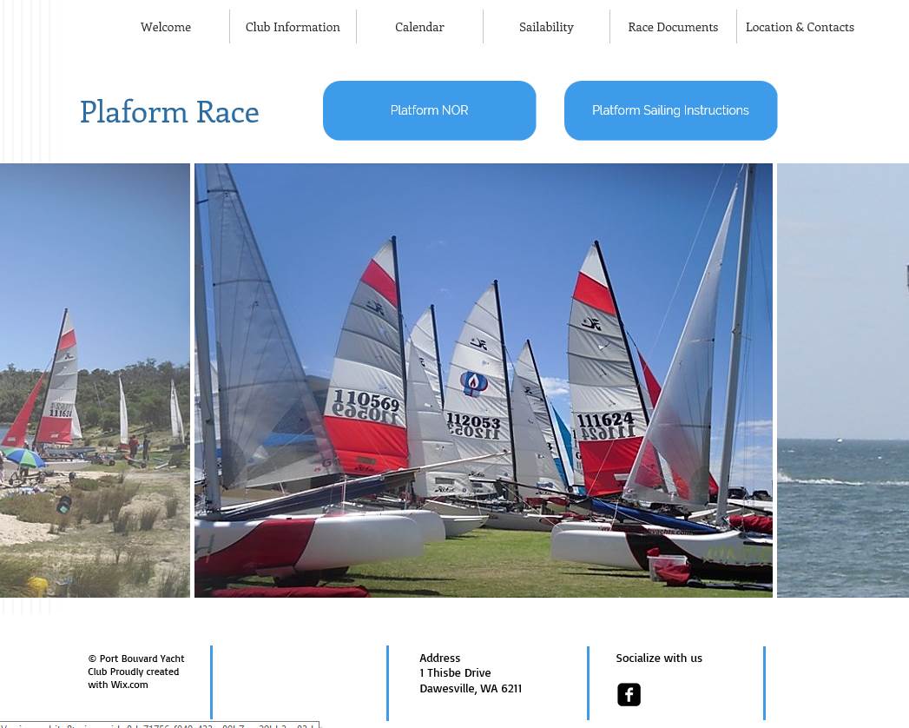Click the Plaform Race heading

click(x=169, y=111)
